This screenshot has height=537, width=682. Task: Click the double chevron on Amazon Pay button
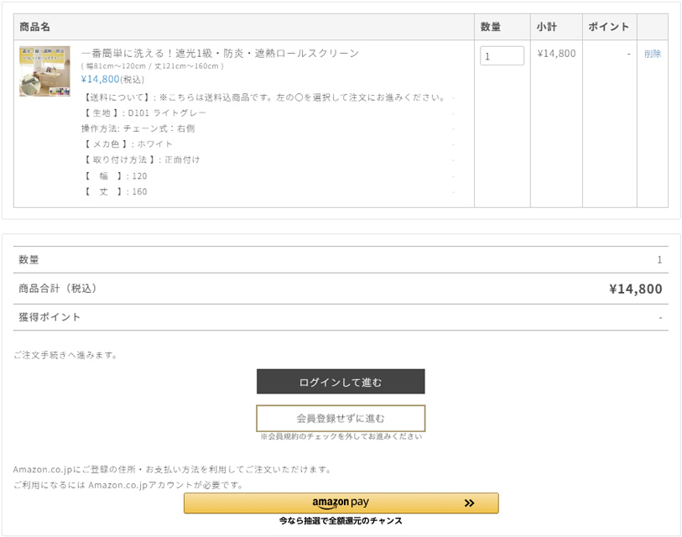click(x=469, y=503)
